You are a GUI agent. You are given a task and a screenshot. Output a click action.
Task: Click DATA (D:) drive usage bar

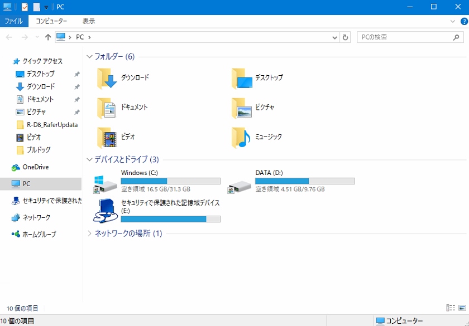click(x=305, y=181)
